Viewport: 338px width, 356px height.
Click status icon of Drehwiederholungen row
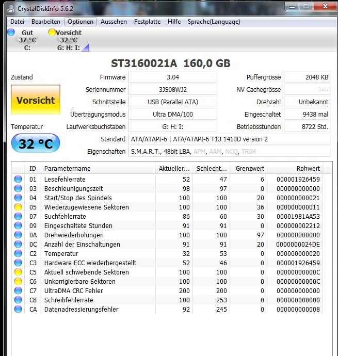point(18,235)
